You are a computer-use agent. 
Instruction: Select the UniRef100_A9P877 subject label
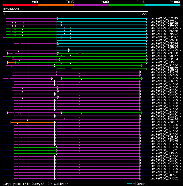click(164, 37)
